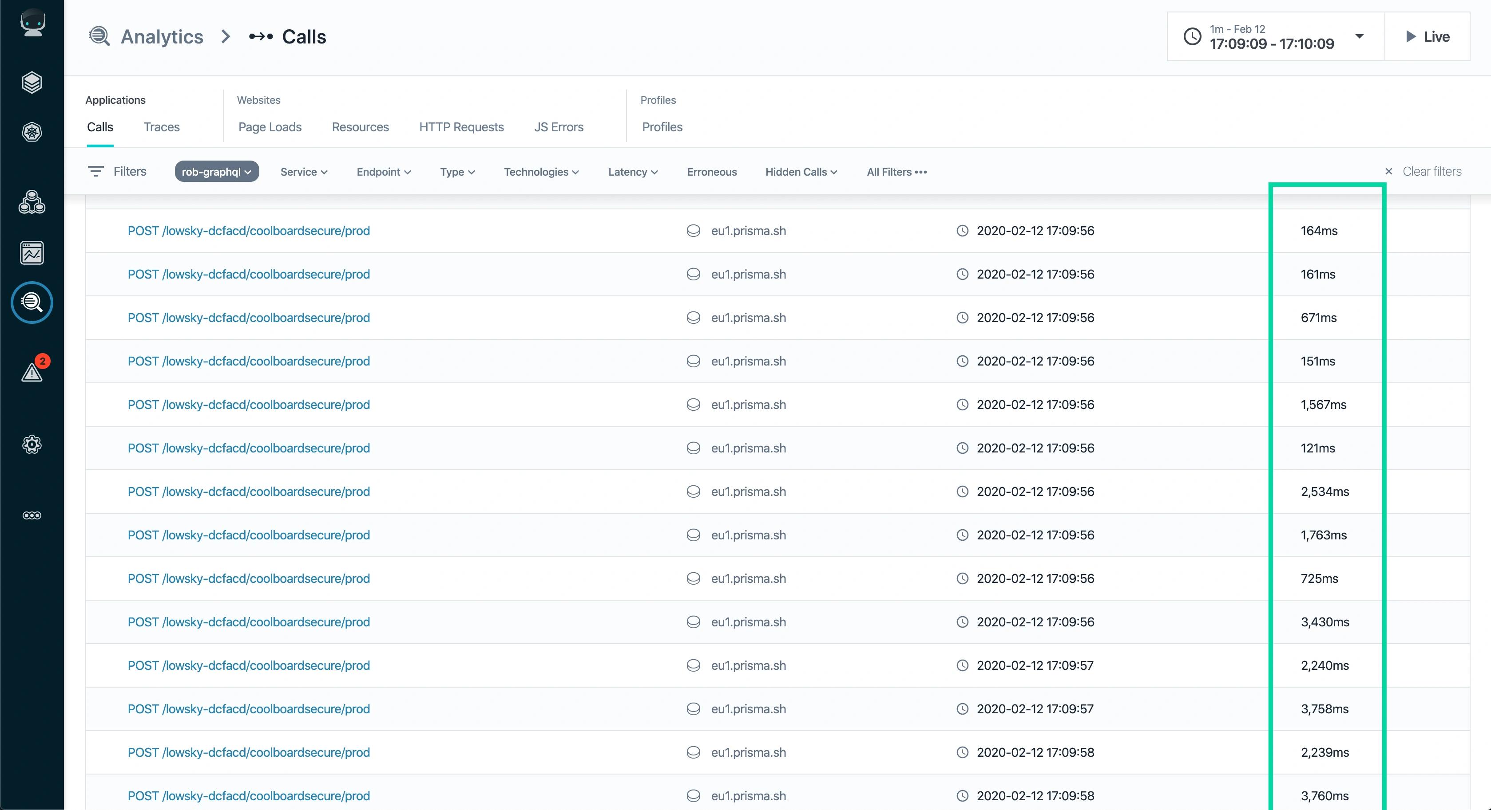Switch to the Profiles tab
This screenshot has width=1491, height=810.
click(x=662, y=127)
